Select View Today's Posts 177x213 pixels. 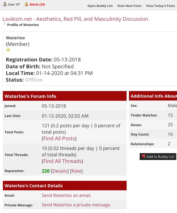coord(160,6)
